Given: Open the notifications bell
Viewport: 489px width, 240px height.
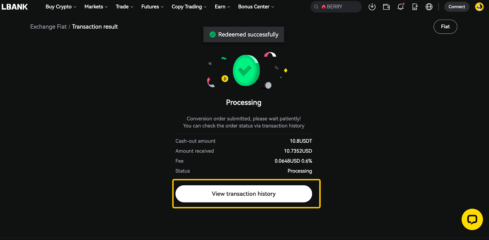Looking at the screenshot, I should tap(400, 7).
